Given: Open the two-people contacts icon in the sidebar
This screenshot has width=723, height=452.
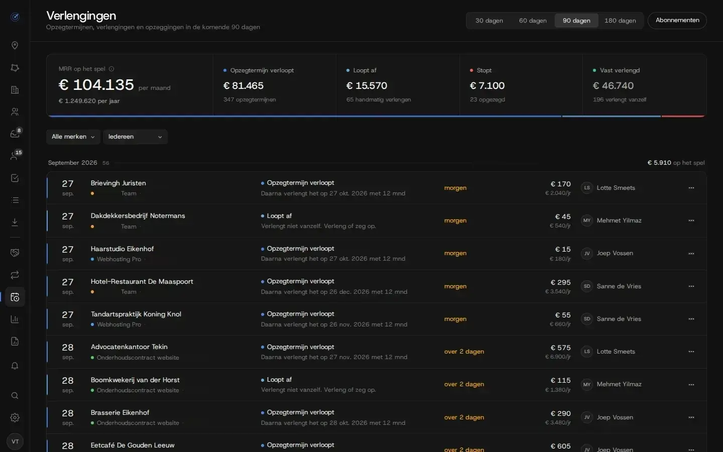Looking at the screenshot, I should (15, 112).
